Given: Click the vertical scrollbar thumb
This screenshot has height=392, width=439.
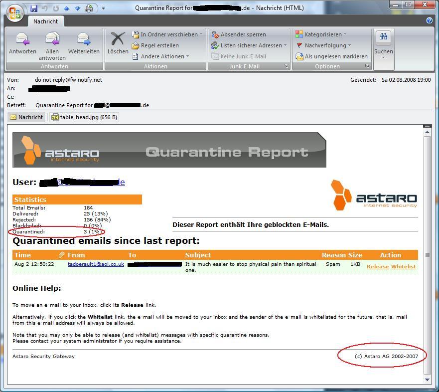Looking at the screenshot, I should pos(427,255).
